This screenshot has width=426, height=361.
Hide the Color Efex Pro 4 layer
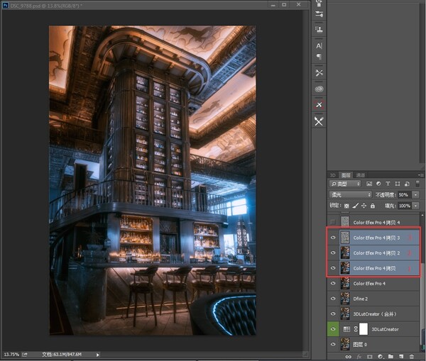tap(333, 283)
